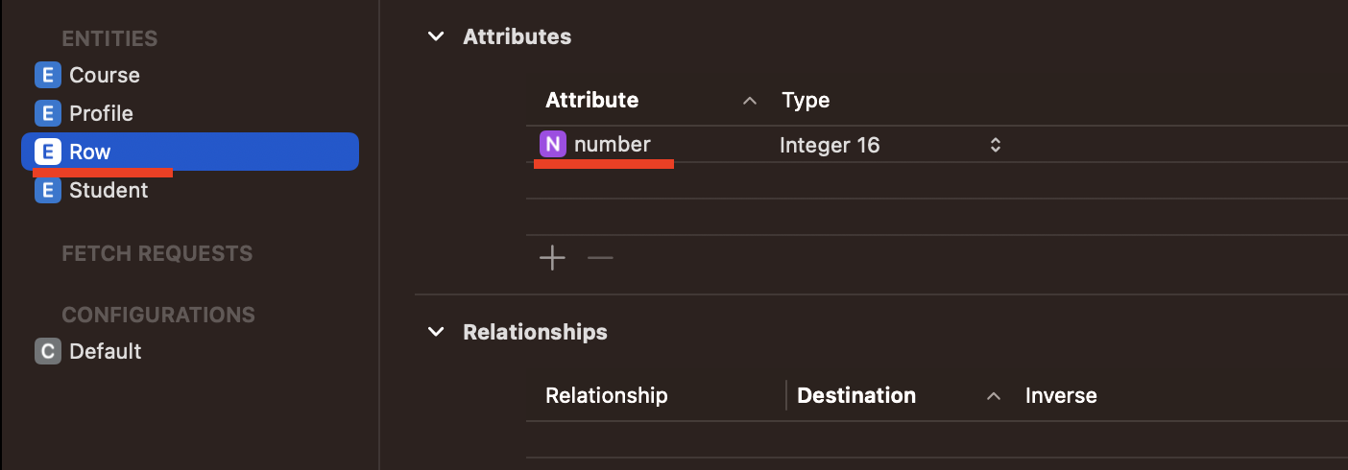Remove attribute with the minus button
The height and width of the screenshot is (470, 1348).
pos(600,258)
